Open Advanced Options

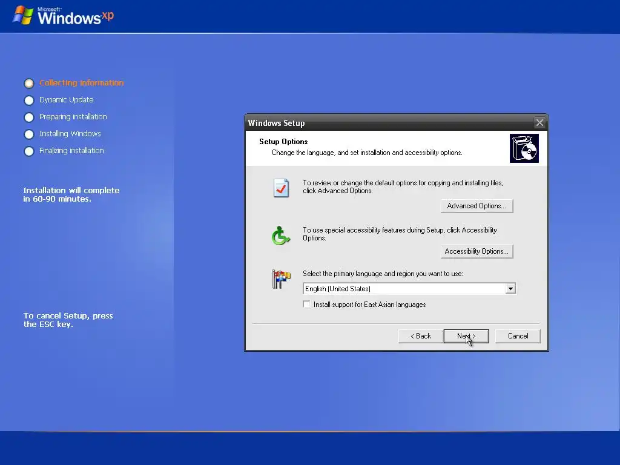click(x=477, y=206)
